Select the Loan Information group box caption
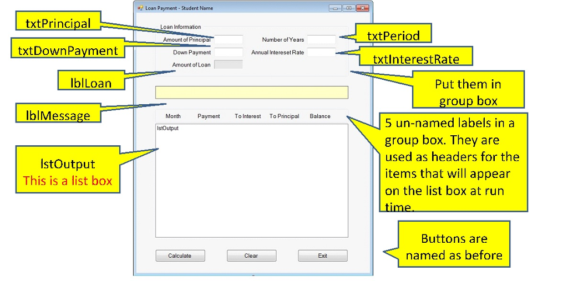 click(x=180, y=27)
